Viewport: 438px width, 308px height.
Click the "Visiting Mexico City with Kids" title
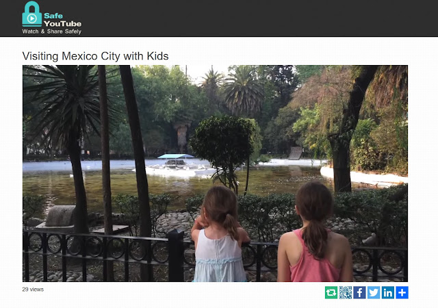click(x=95, y=56)
